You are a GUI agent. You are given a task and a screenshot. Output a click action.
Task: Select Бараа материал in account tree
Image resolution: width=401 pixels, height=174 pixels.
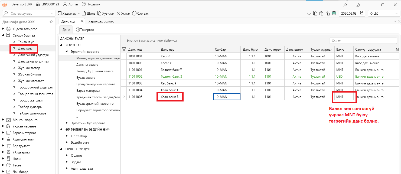[x=88, y=91]
